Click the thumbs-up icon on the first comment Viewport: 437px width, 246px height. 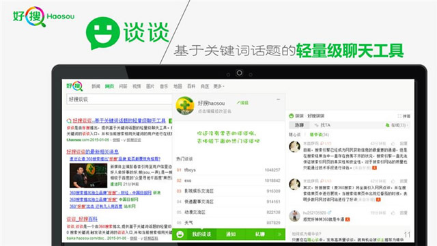click(393, 143)
